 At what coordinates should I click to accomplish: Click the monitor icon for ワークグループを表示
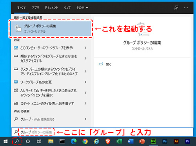click(16, 48)
